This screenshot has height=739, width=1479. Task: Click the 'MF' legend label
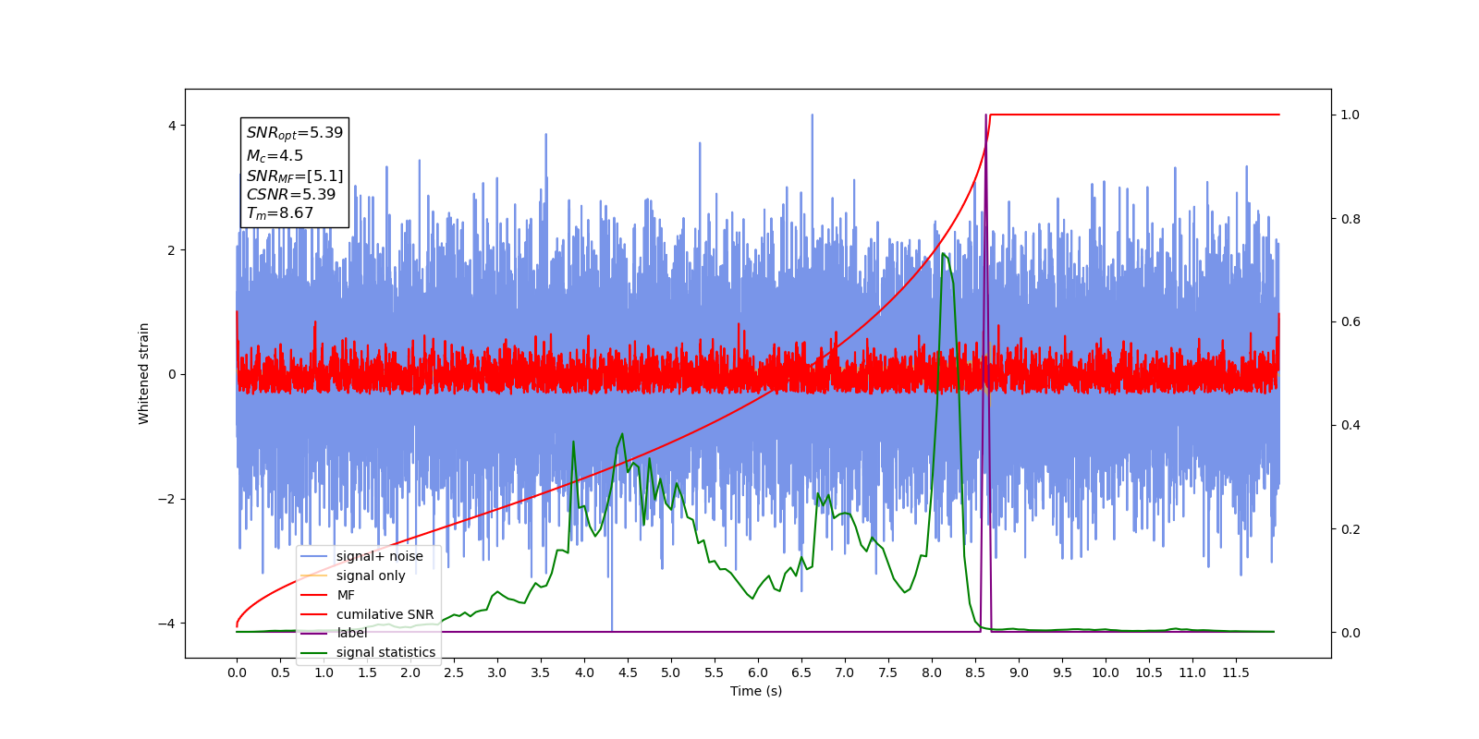(x=346, y=595)
